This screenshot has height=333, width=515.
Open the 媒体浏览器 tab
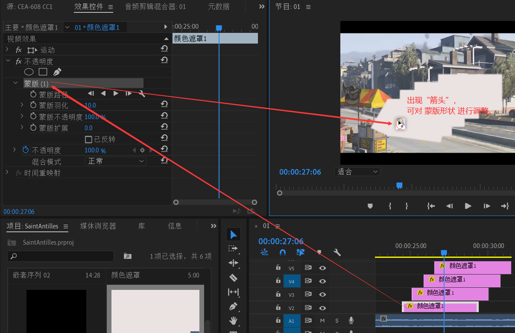[98, 226]
